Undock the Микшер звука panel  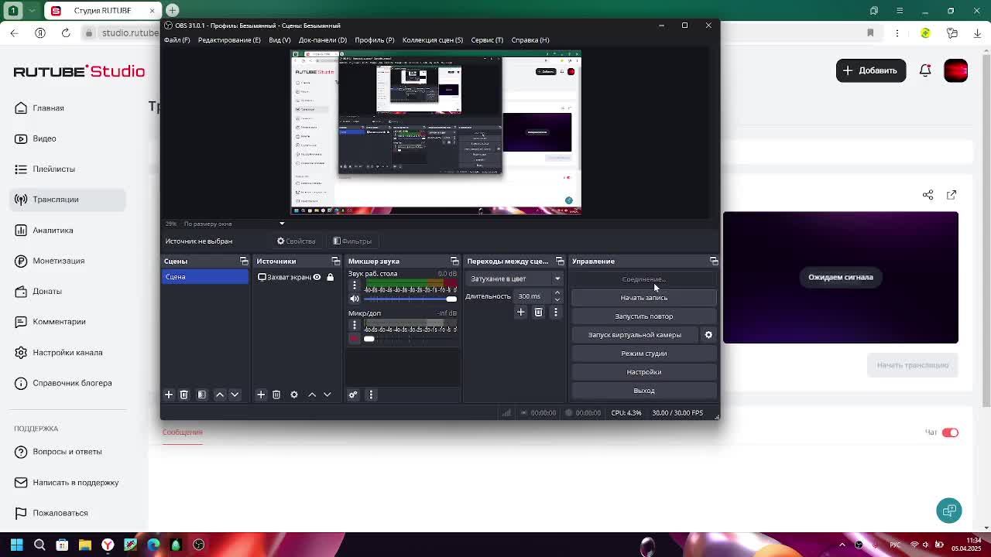(454, 261)
